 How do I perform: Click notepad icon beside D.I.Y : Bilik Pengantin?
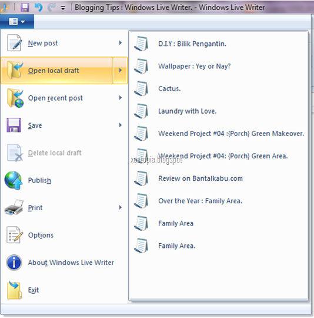pyautogui.click(x=141, y=44)
